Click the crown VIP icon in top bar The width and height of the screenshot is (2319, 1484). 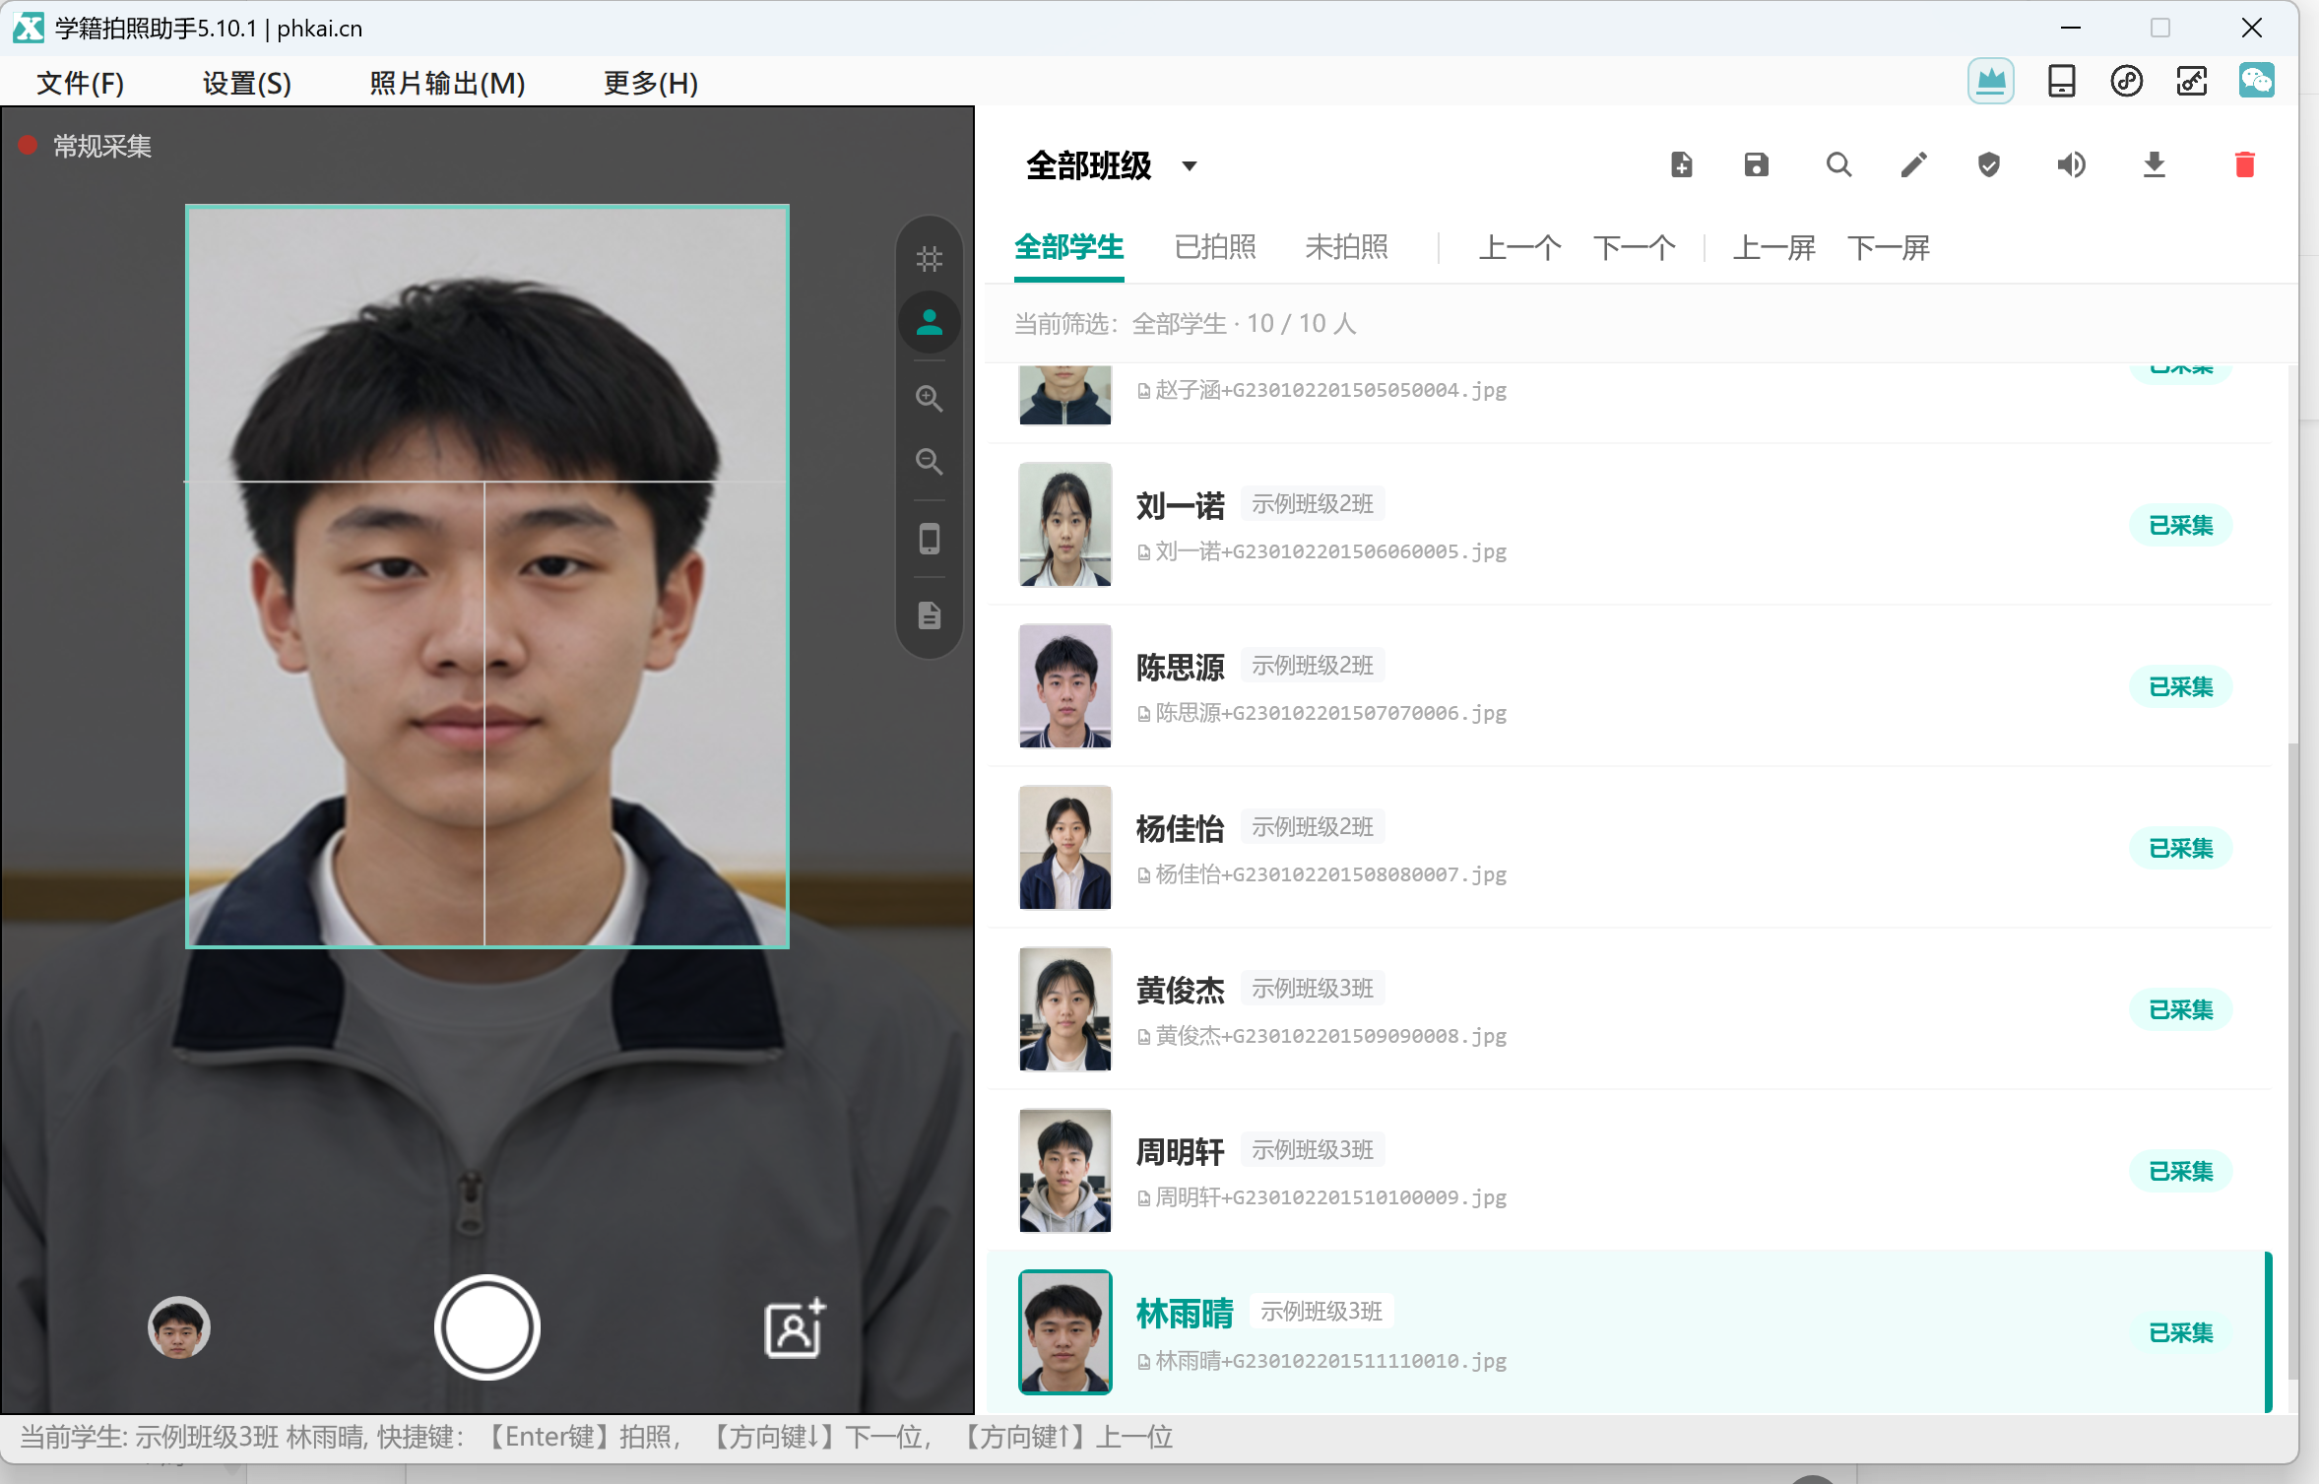(x=1990, y=82)
